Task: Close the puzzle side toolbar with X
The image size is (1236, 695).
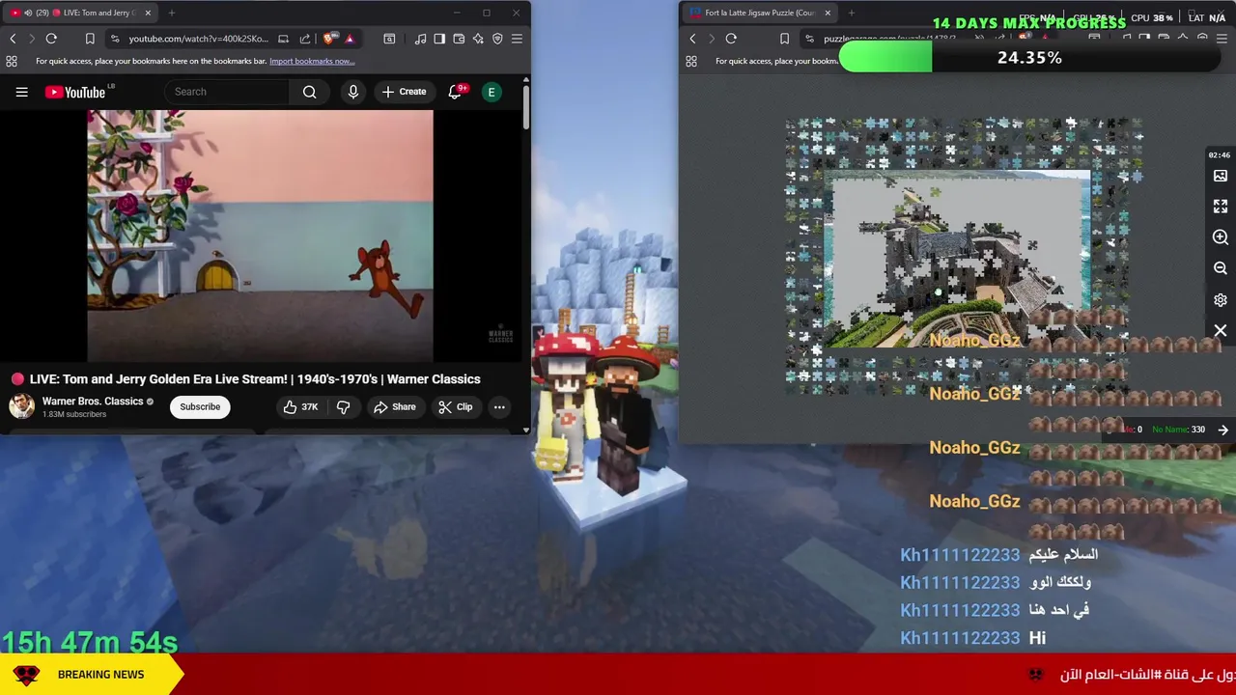Action: [1221, 331]
